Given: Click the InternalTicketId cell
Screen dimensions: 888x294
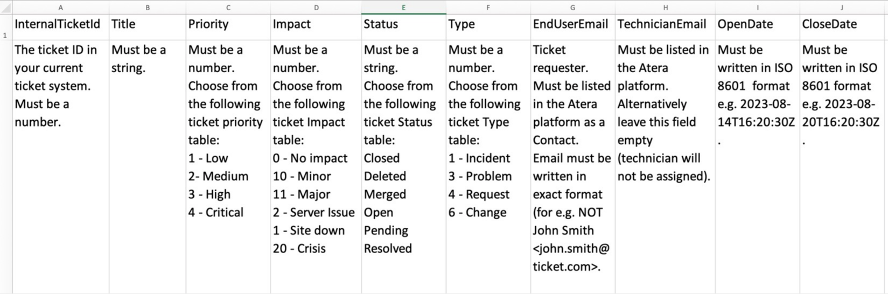Looking at the screenshot, I should coord(60,27).
